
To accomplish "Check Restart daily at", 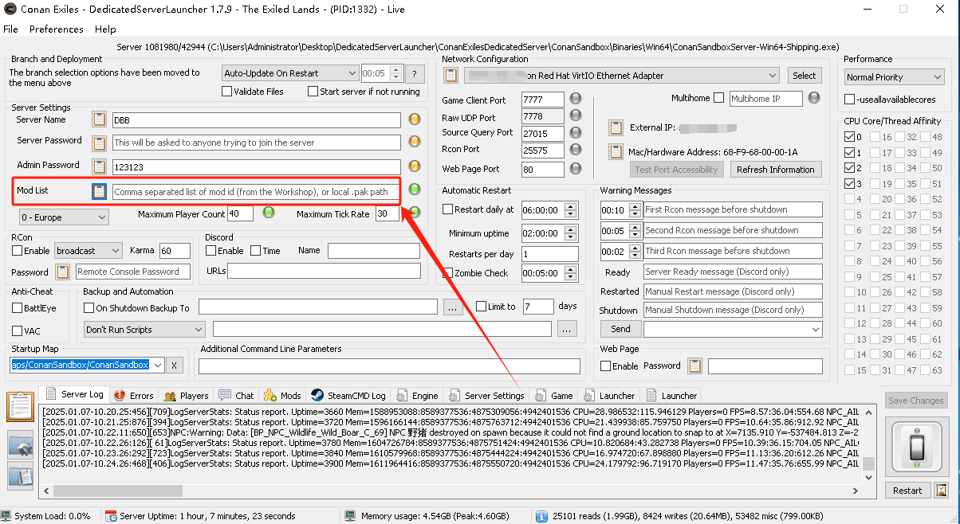I will (x=447, y=209).
